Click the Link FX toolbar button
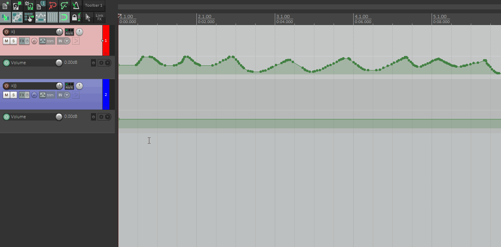The image size is (501, 247). (100, 17)
